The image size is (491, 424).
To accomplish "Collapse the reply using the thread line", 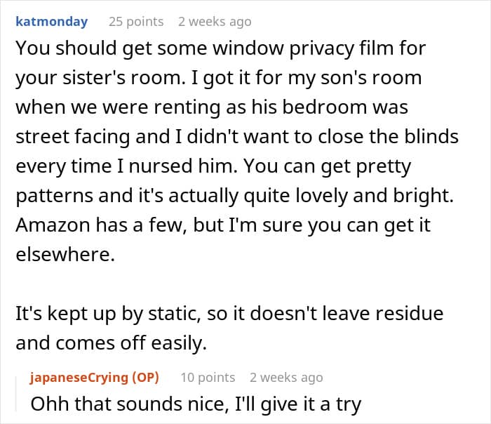I will [16, 394].
